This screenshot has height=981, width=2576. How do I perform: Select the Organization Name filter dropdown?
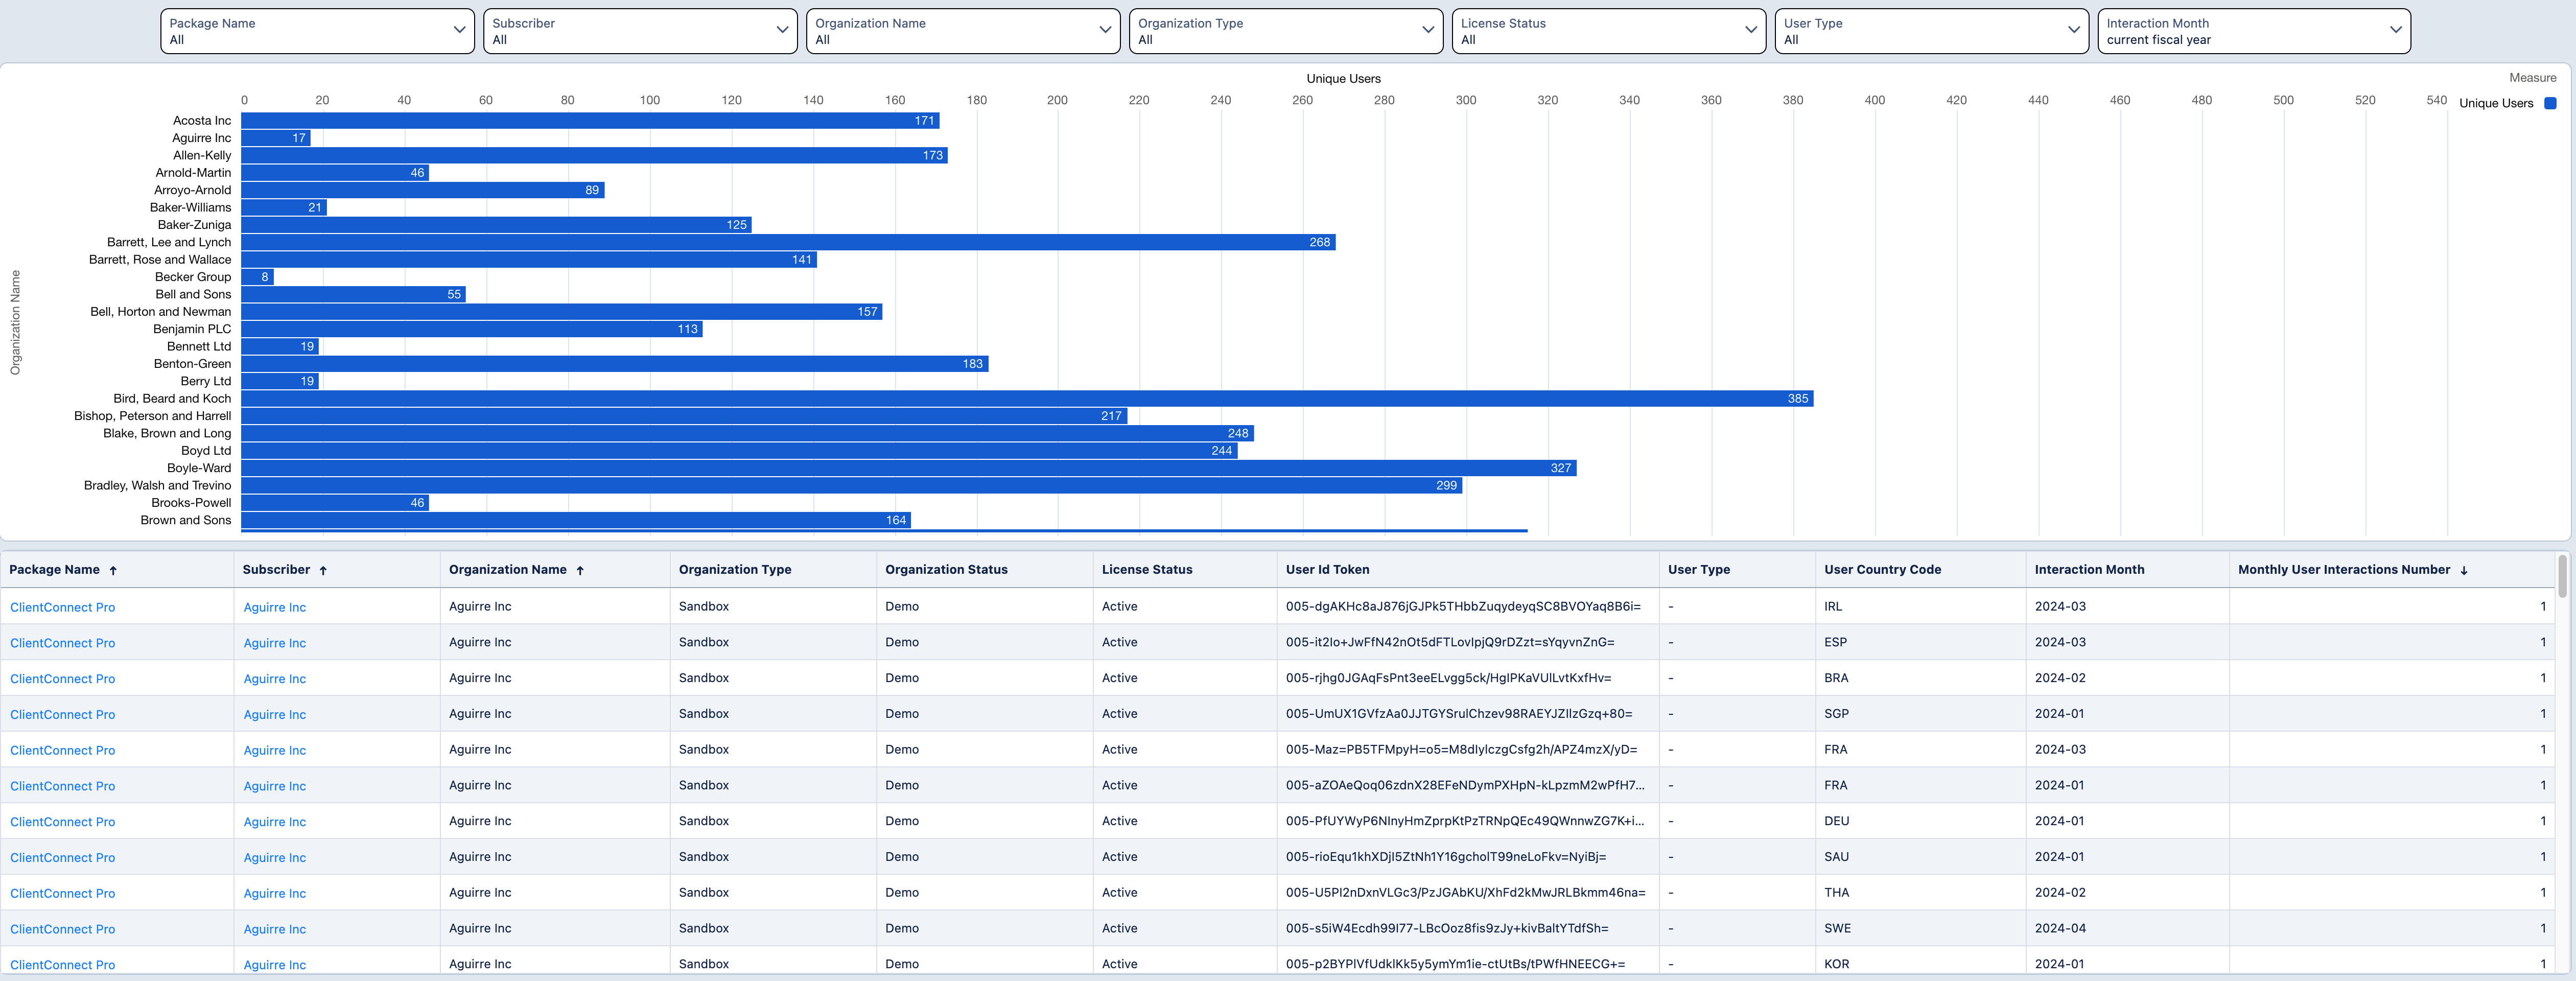click(x=963, y=30)
